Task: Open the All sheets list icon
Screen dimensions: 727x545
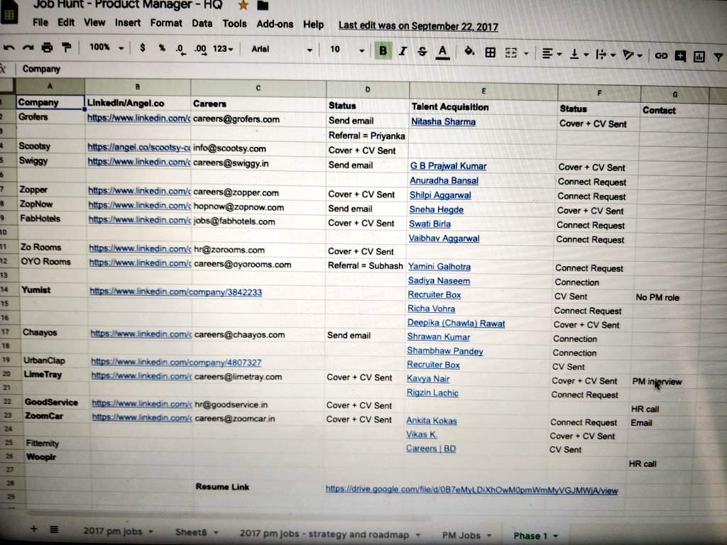Action: (54, 529)
